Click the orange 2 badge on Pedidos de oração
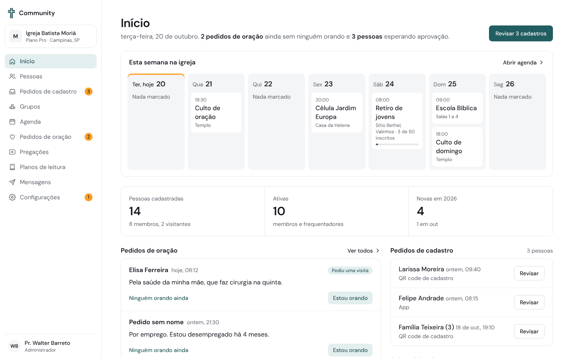572x358 pixels. pyautogui.click(x=89, y=137)
